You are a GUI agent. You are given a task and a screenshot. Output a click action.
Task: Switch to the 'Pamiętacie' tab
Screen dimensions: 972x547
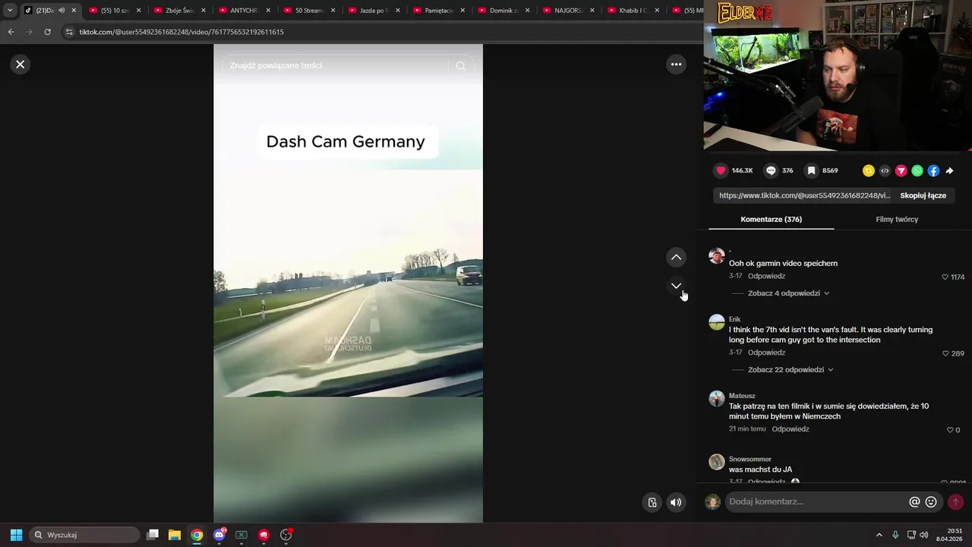point(440,11)
